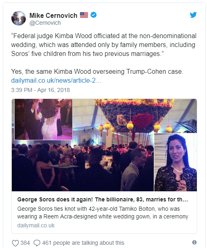Click the American flag emoji beside name
207x248 pixels.
[x=84, y=15]
